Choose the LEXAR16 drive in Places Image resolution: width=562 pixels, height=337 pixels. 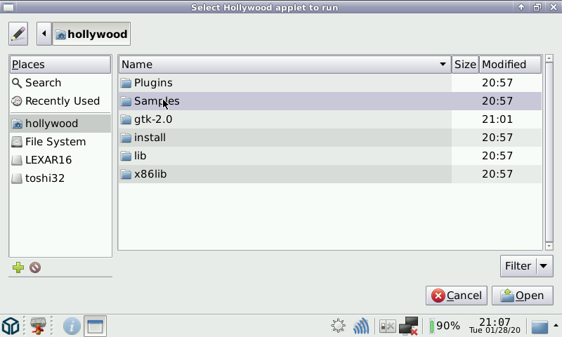pyautogui.click(x=48, y=160)
